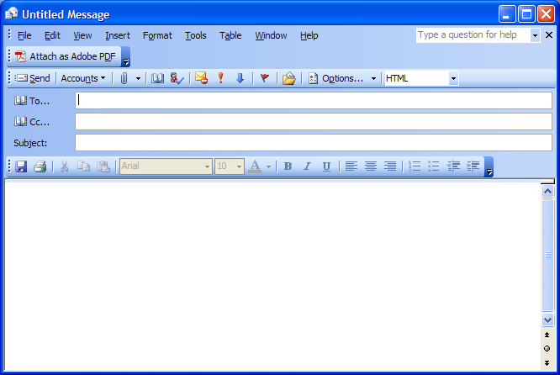Viewport: 560px width, 375px height.
Task: Click the Permission envelope icon
Action: [202, 78]
